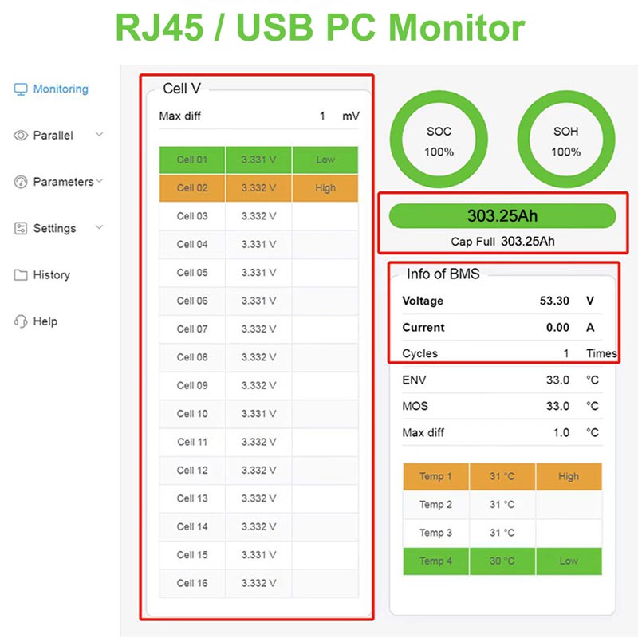Open the Help page
The height and width of the screenshot is (638, 638).
(45, 321)
